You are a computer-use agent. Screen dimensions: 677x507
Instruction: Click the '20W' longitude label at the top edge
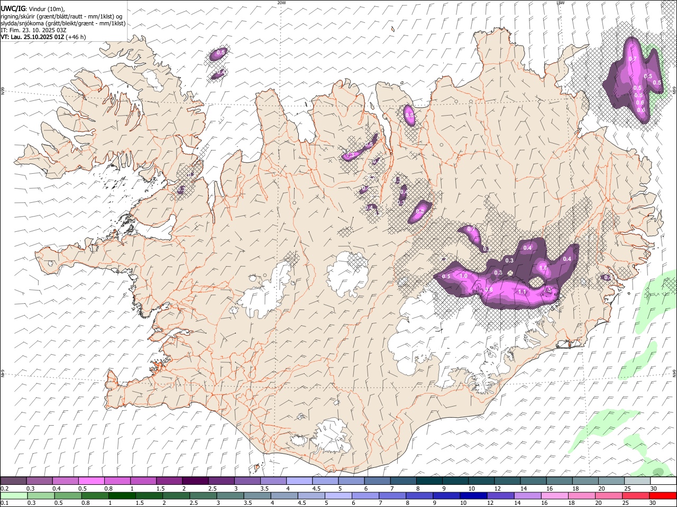[281, 3]
